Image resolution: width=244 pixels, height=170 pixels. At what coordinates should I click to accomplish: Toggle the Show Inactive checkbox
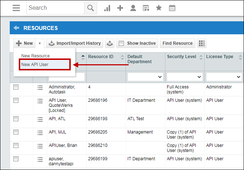click(x=121, y=43)
